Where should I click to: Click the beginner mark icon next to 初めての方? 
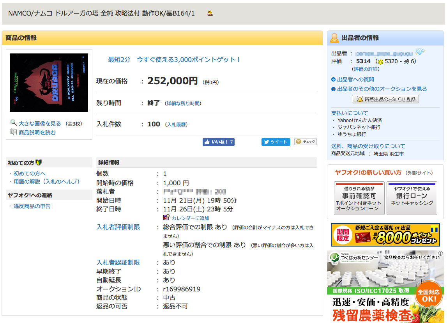(x=39, y=163)
